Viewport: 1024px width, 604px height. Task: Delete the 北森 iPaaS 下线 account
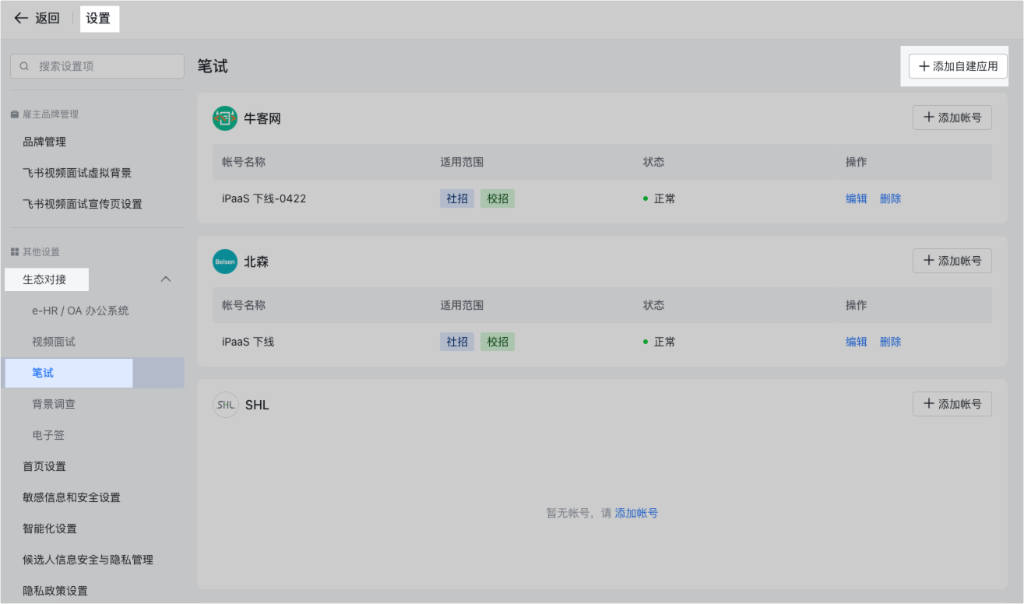(890, 342)
